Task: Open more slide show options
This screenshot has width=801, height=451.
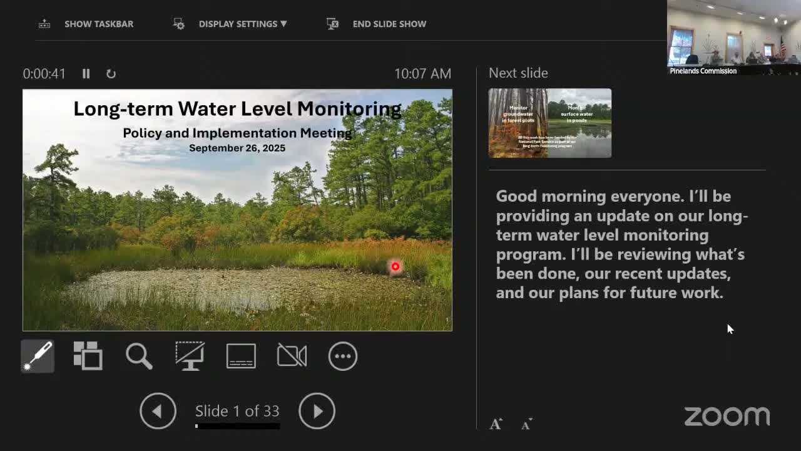Action: coord(343,356)
